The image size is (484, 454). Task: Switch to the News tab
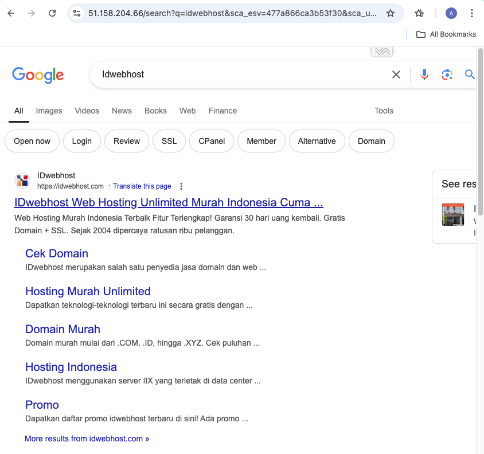pos(122,111)
